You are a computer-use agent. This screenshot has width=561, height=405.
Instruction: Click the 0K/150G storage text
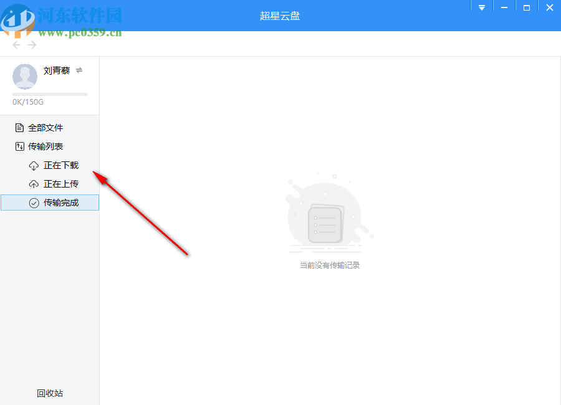tap(28, 102)
